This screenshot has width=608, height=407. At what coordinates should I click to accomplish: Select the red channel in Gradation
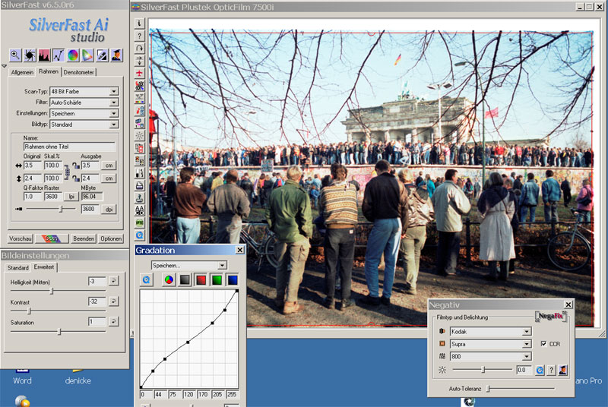(200, 280)
